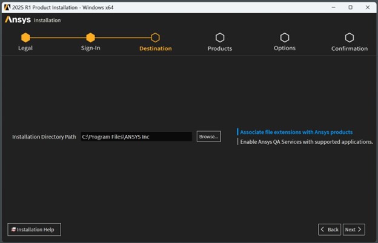Click the Legal step hexagon icon

(x=25, y=37)
